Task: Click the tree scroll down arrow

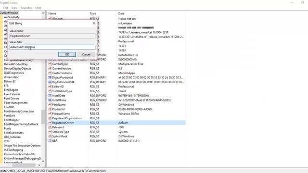Action: 43,161
